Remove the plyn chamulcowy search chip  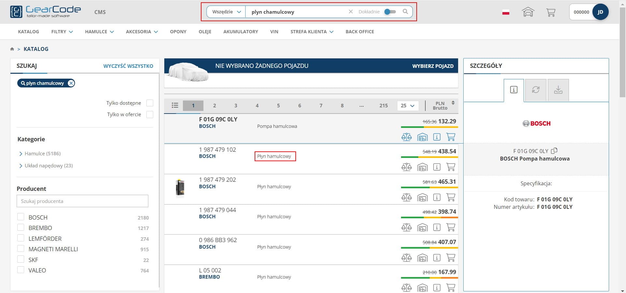71,83
